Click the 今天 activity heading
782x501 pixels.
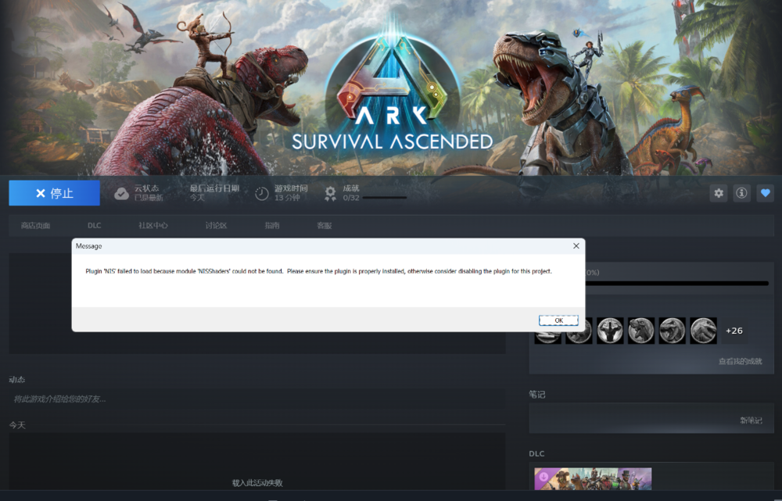click(17, 425)
